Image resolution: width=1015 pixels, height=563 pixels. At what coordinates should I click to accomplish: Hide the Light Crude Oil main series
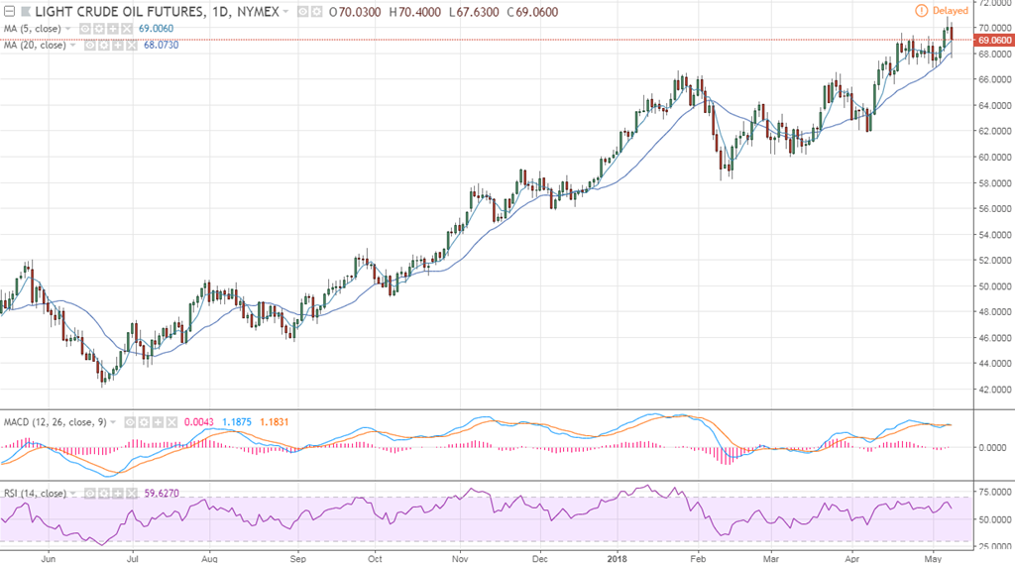300,12
